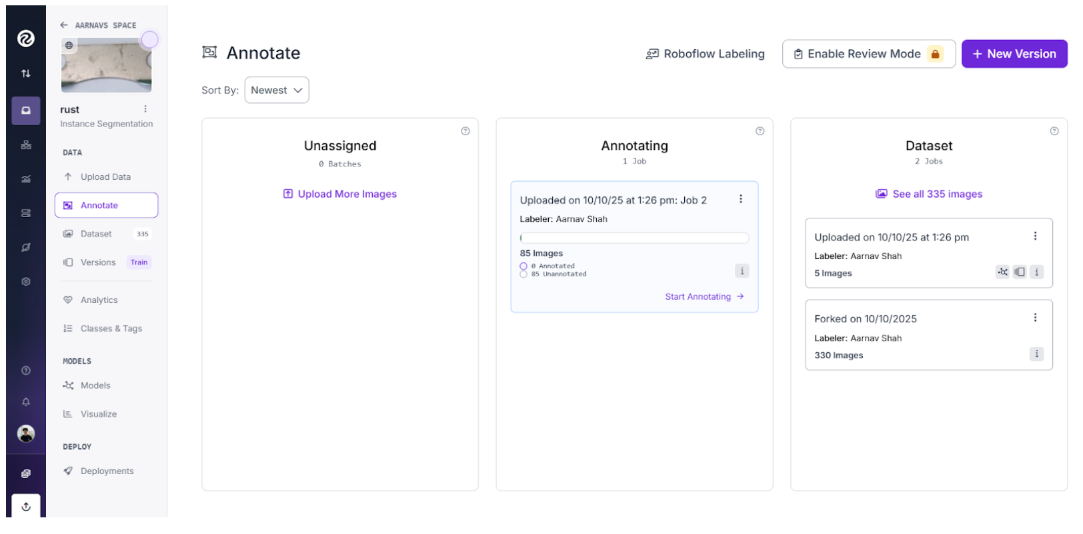Click help icon in Dataset column

1054,131
